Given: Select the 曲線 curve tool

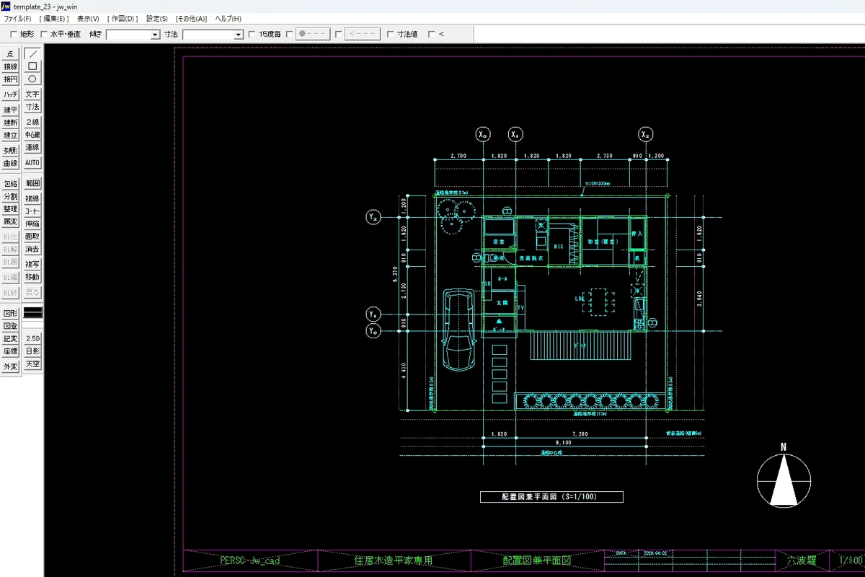Looking at the screenshot, I should [10, 164].
